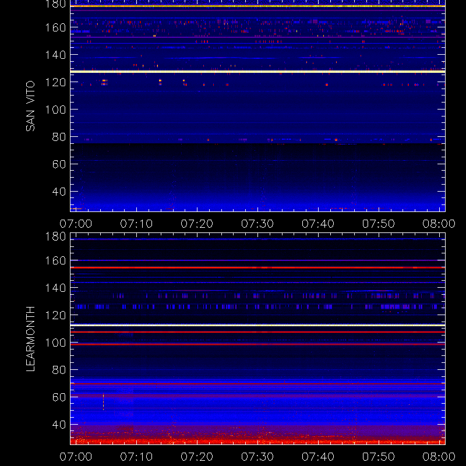Select the 40 tick label on Learmonth plot

point(59,425)
